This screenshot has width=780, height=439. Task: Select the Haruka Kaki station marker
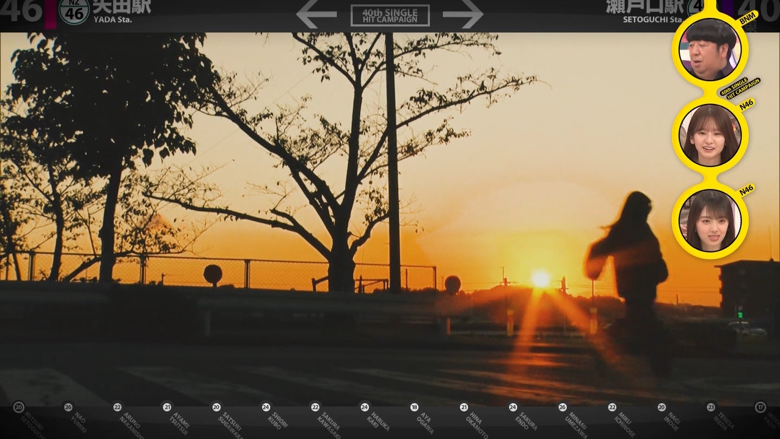click(x=365, y=407)
